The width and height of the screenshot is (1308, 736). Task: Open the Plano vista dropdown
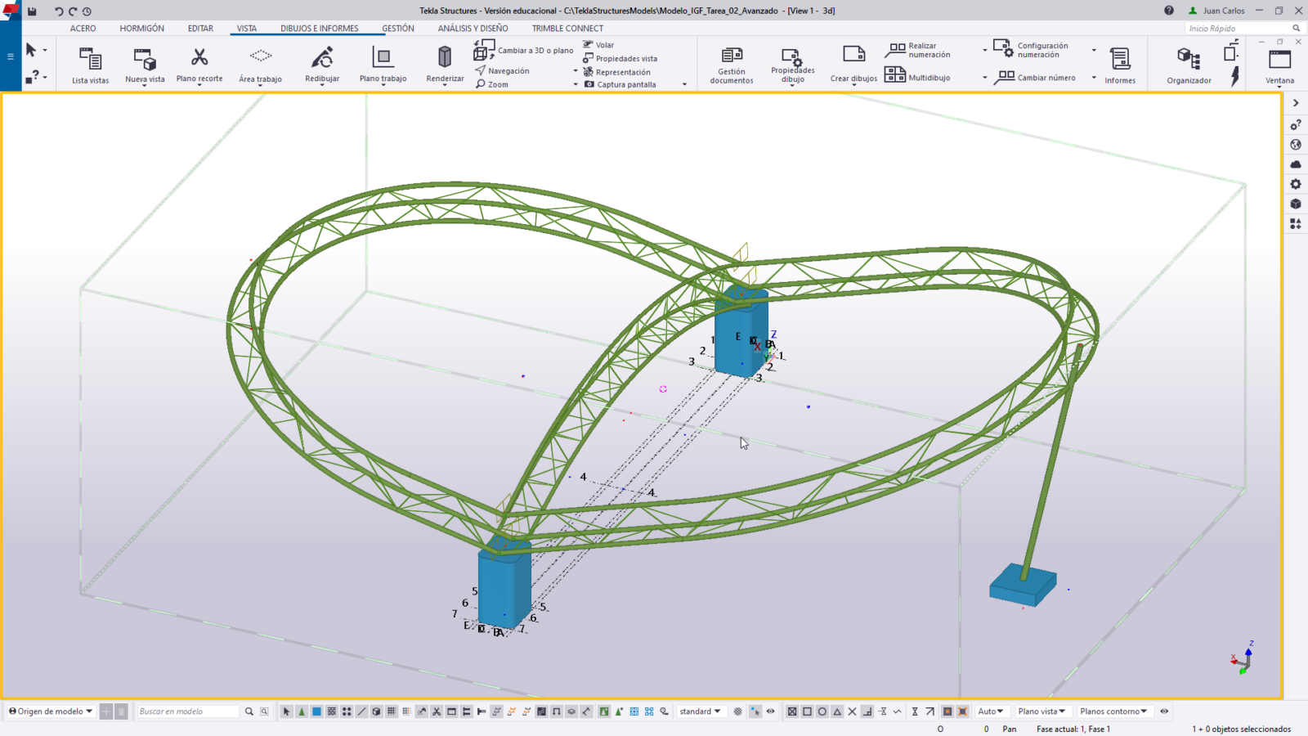(1041, 711)
